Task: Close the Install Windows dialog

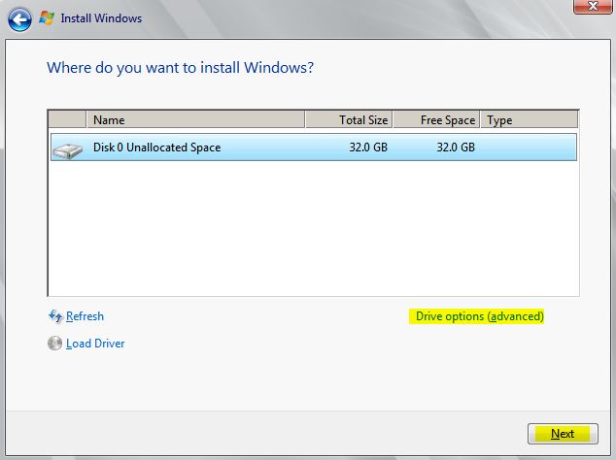Action: coord(593,6)
